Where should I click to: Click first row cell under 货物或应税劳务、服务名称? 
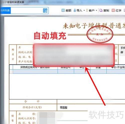coord(35,72)
